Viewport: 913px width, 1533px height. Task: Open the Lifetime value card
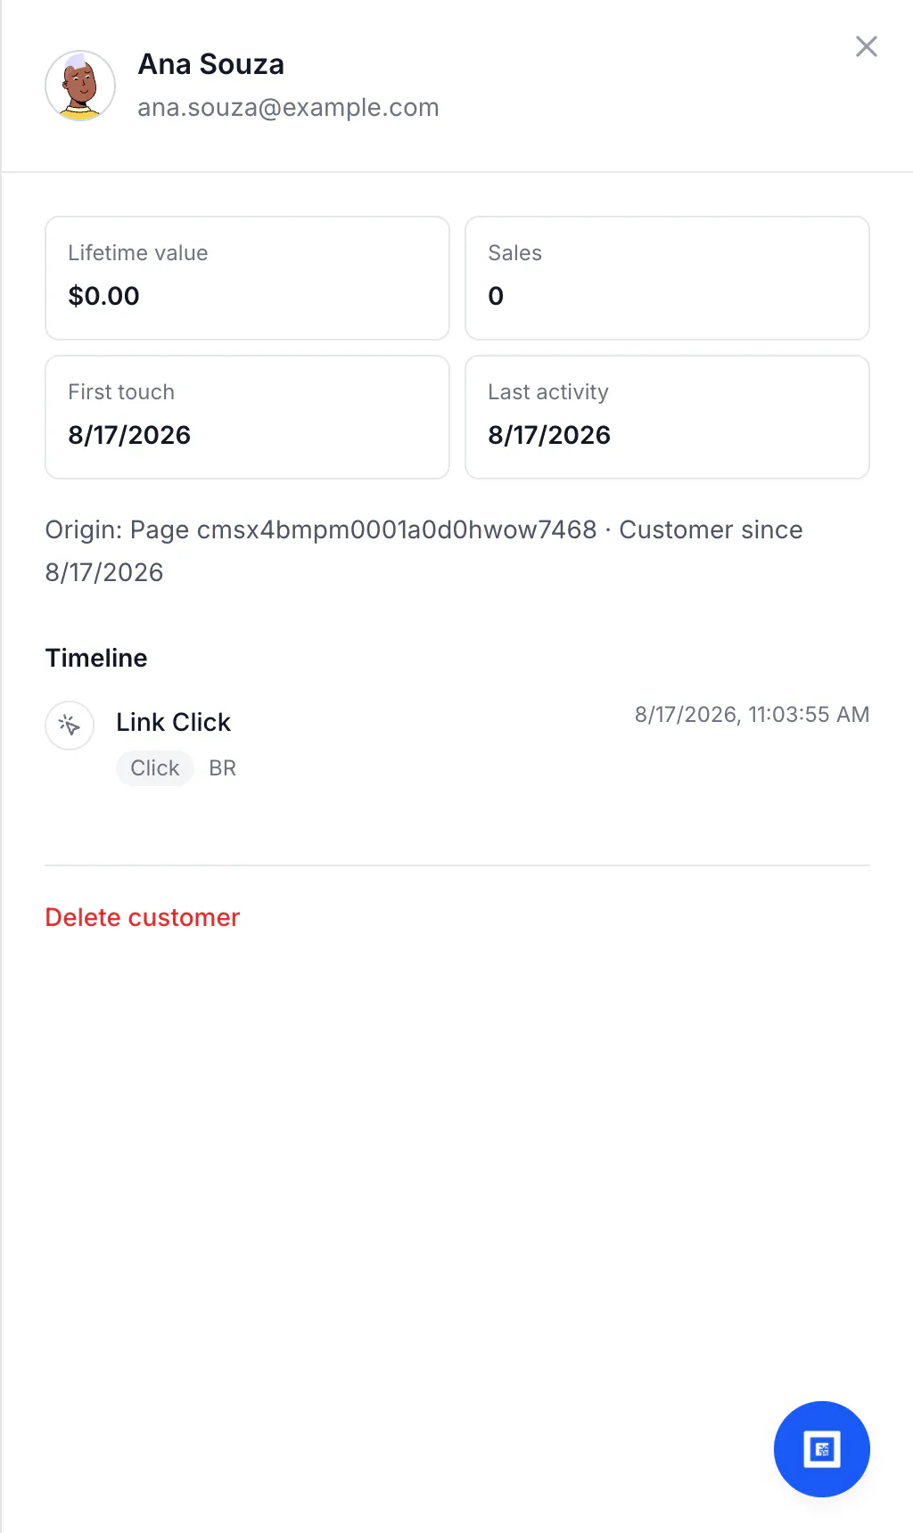247,278
